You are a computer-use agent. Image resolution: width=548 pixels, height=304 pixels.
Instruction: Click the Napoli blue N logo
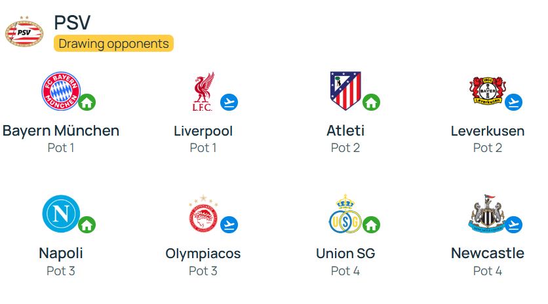[61, 214]
